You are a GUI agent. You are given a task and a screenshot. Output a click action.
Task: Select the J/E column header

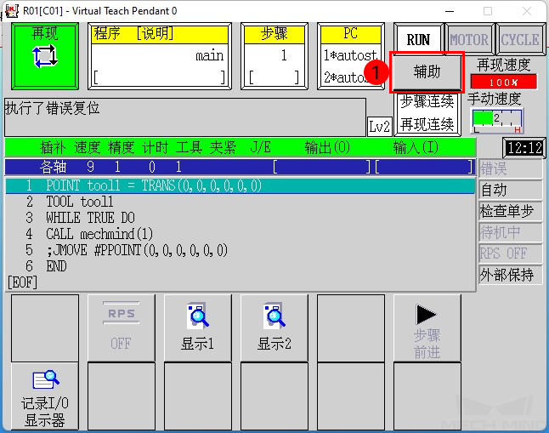point(261,147)
